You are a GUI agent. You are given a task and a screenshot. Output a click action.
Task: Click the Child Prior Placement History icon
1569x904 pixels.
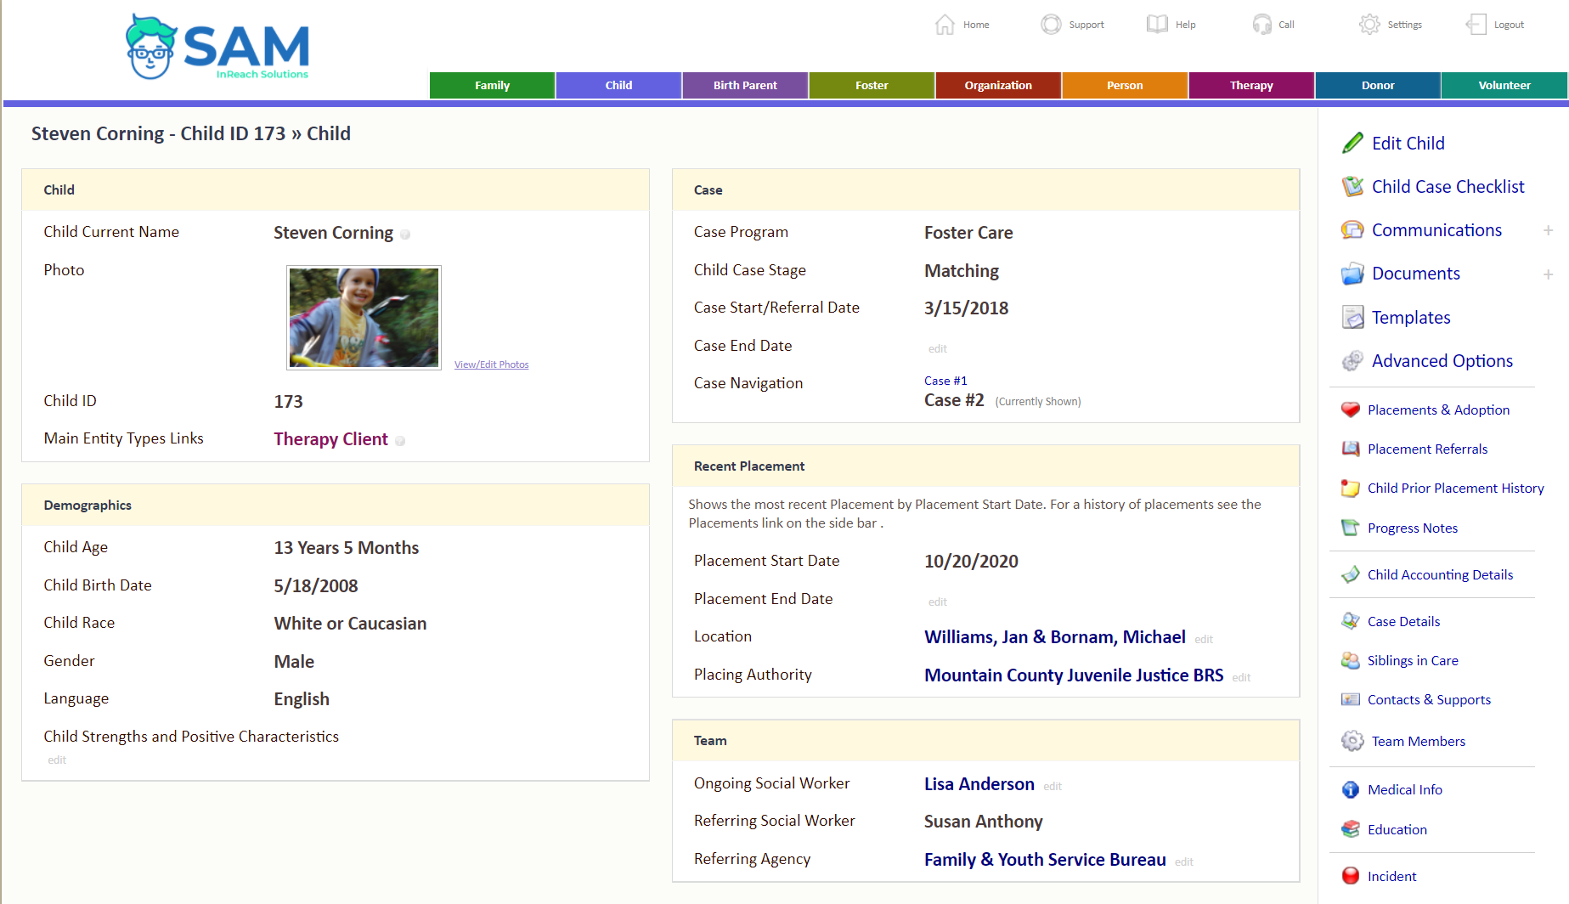pyautogui.click(x=1351, y=488)
